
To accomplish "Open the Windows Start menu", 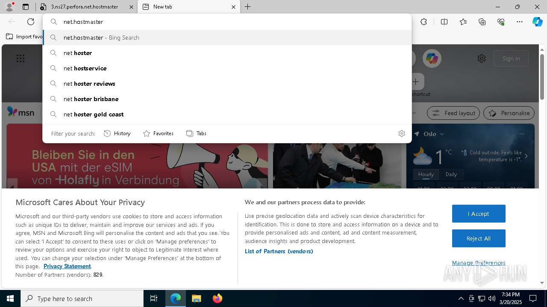I will coord(10,298).
